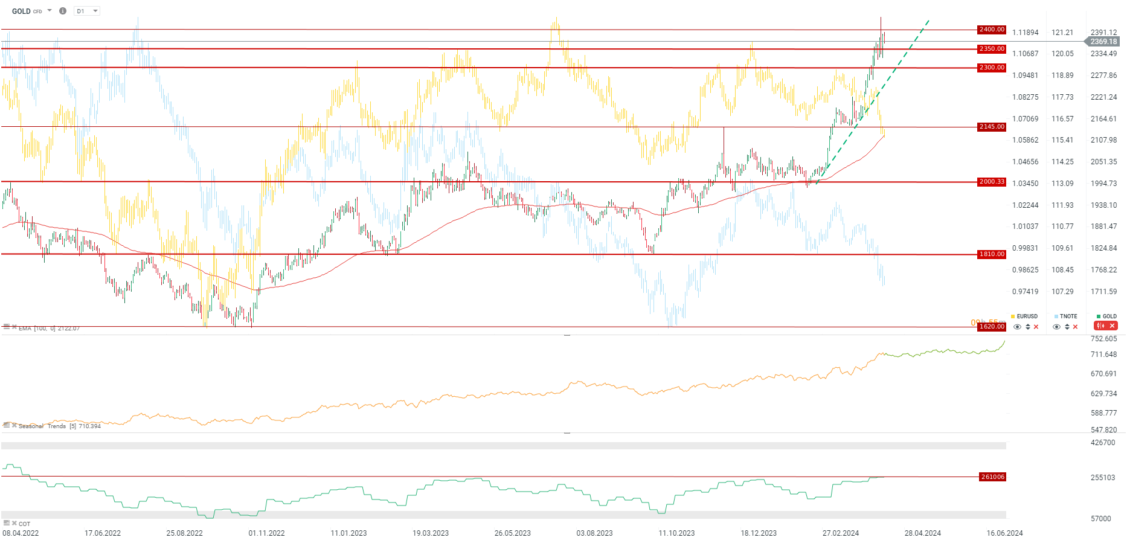This screenshot has width=1127, height=549.
Task: Select the 2400.00 price level label
Action: 992,30
